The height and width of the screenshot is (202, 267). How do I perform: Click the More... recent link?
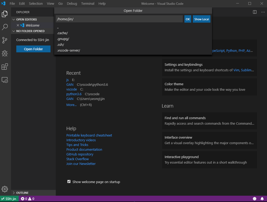(72, 105)
